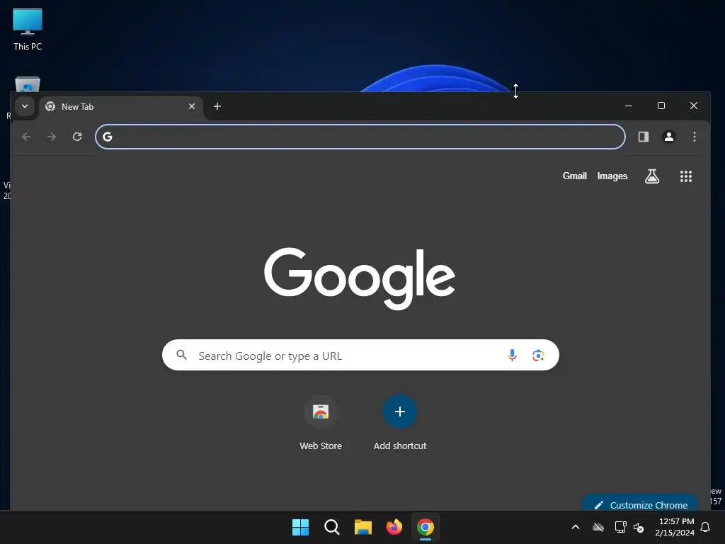Open the Web Store shortcut

click(321, 412)
